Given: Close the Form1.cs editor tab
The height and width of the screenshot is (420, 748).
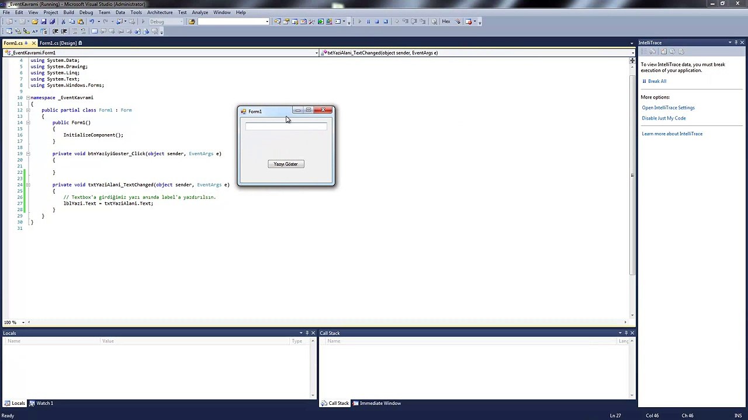Looking at the screenshot, I should pos(33,43).
